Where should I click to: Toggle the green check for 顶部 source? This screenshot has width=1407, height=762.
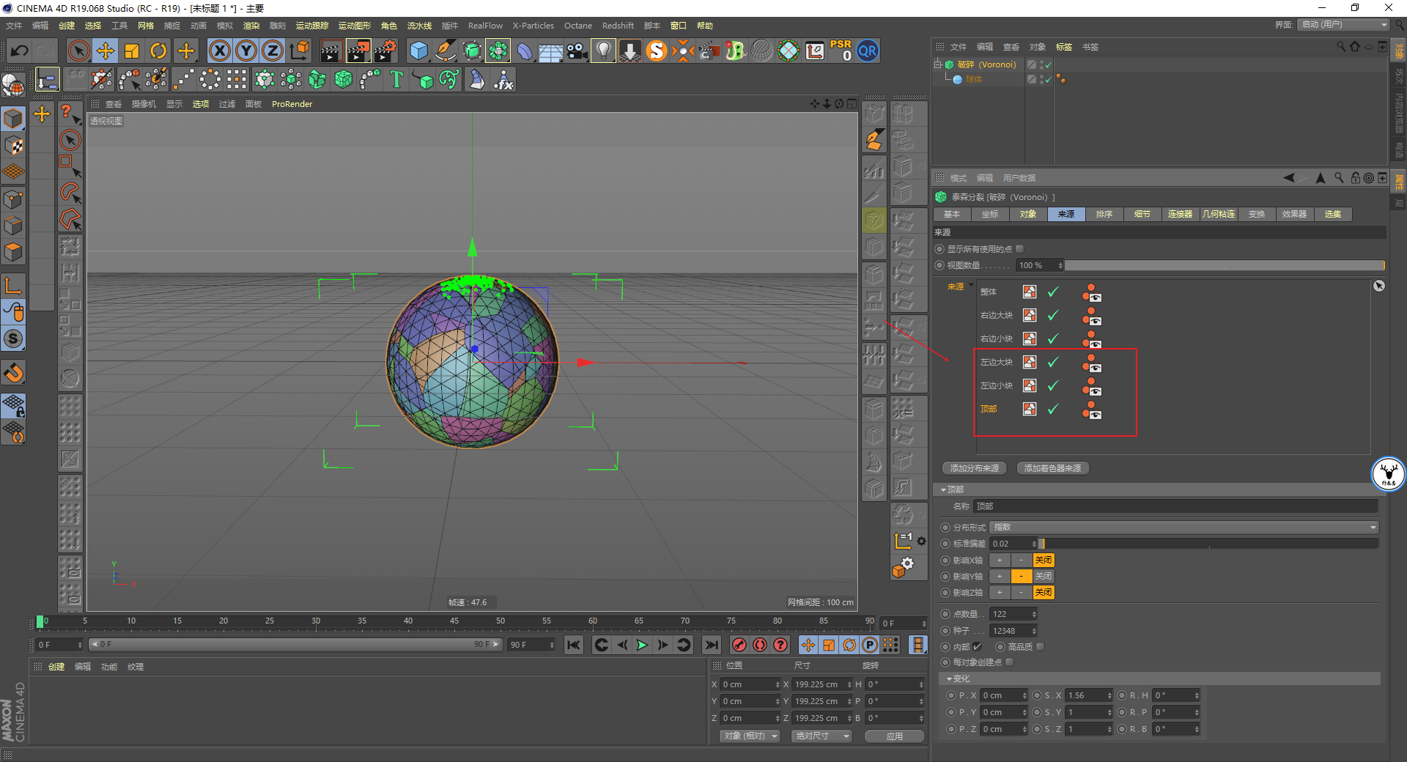[x=1053, y=409]
